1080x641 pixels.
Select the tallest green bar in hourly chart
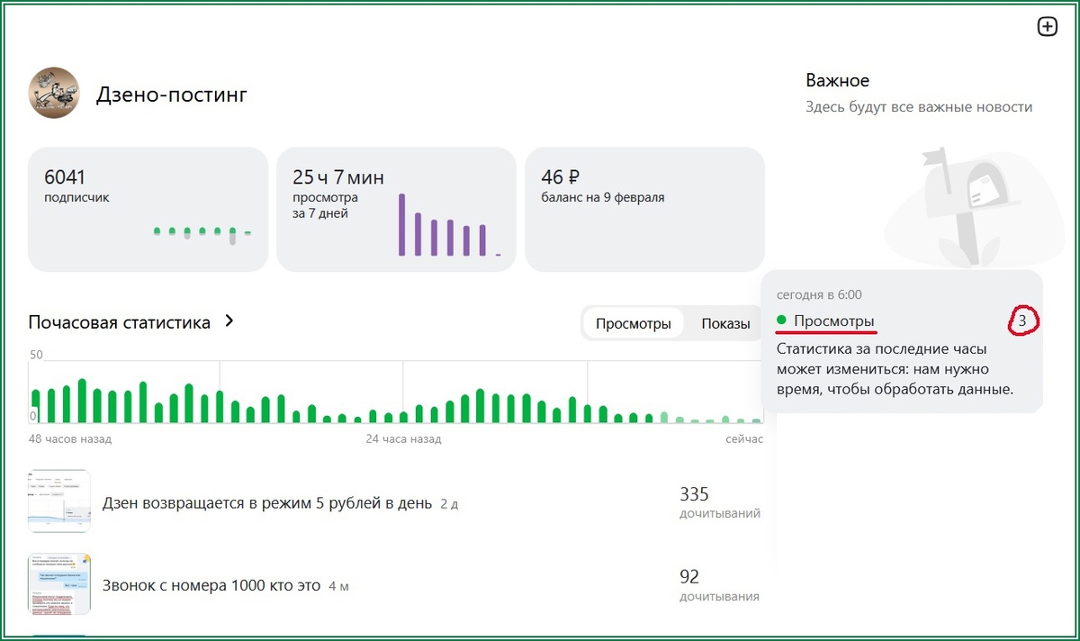tap(82, 402)
